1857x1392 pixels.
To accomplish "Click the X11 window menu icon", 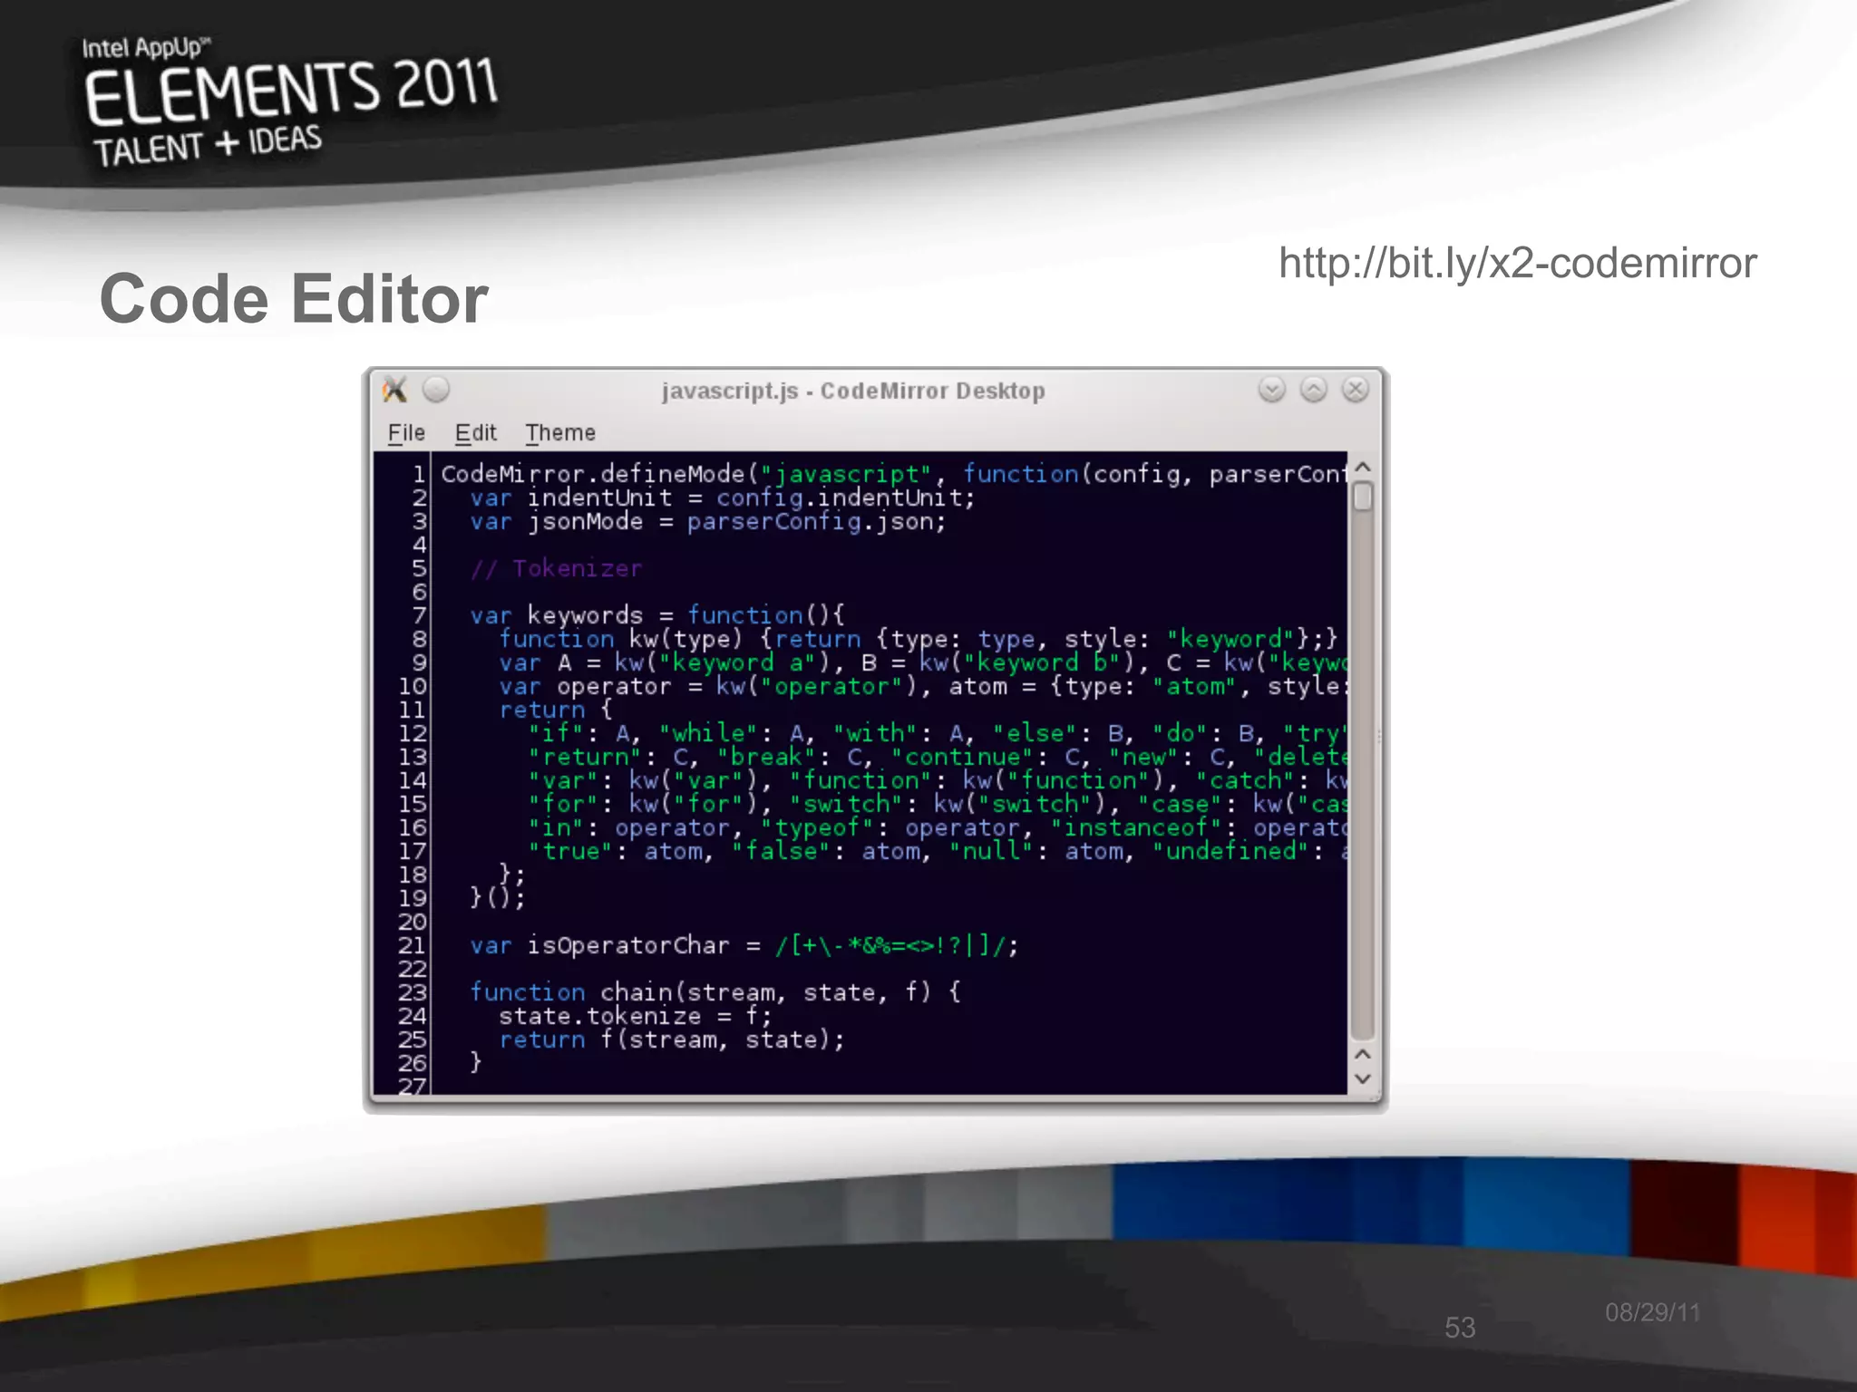I will [395, 390].
